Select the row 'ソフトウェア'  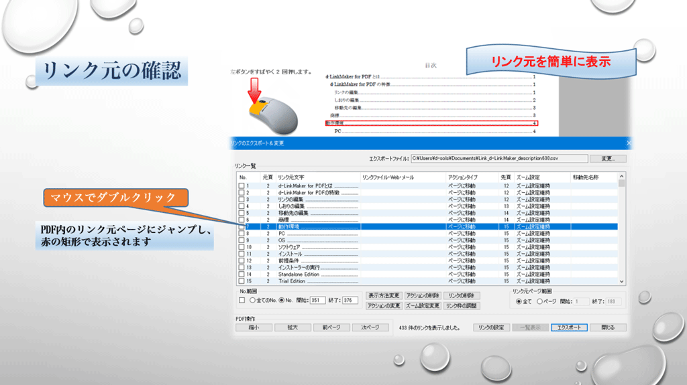tap(427, 247)
